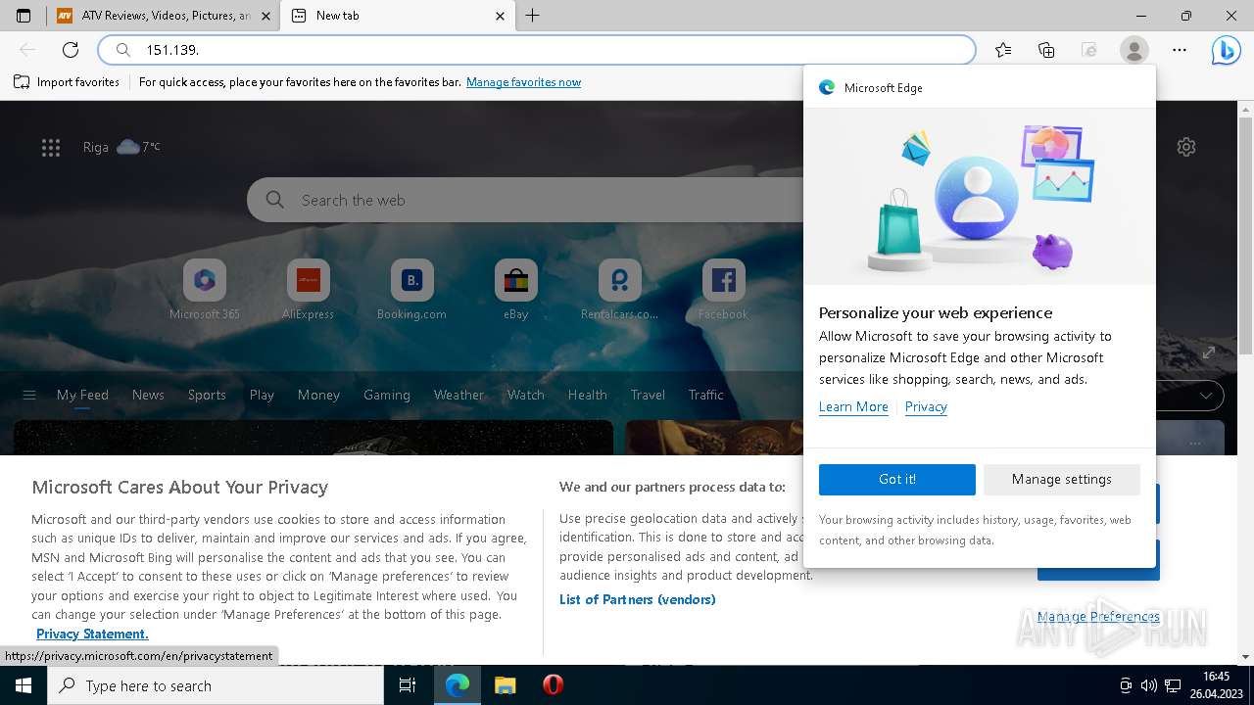
Task: Open the Privacy Statement link
Action: (92, 634)
